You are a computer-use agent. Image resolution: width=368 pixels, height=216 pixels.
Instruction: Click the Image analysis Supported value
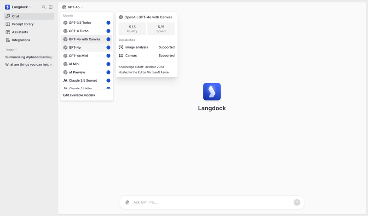pyautogui.click(x=167, y=47)
